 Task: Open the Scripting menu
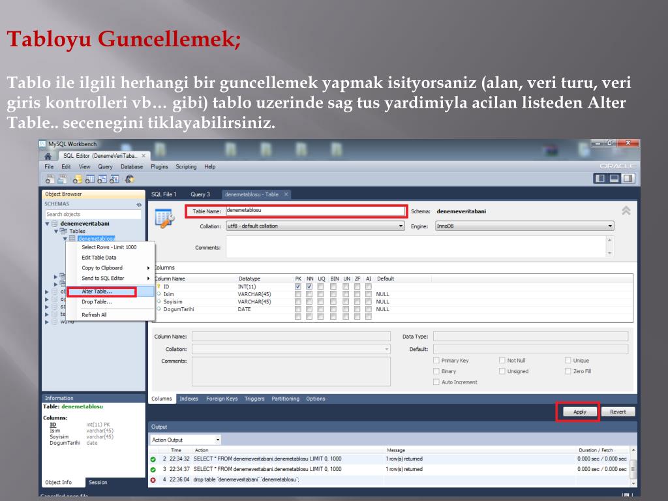tap(186, 166)
